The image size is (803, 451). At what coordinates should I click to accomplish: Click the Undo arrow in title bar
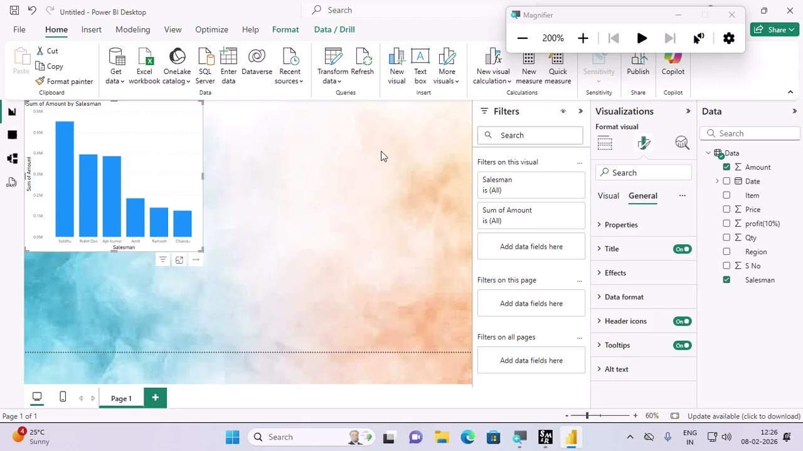(x=32, y=11)
